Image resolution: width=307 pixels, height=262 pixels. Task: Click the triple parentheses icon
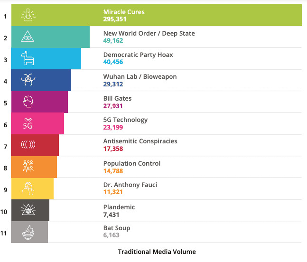28,145
